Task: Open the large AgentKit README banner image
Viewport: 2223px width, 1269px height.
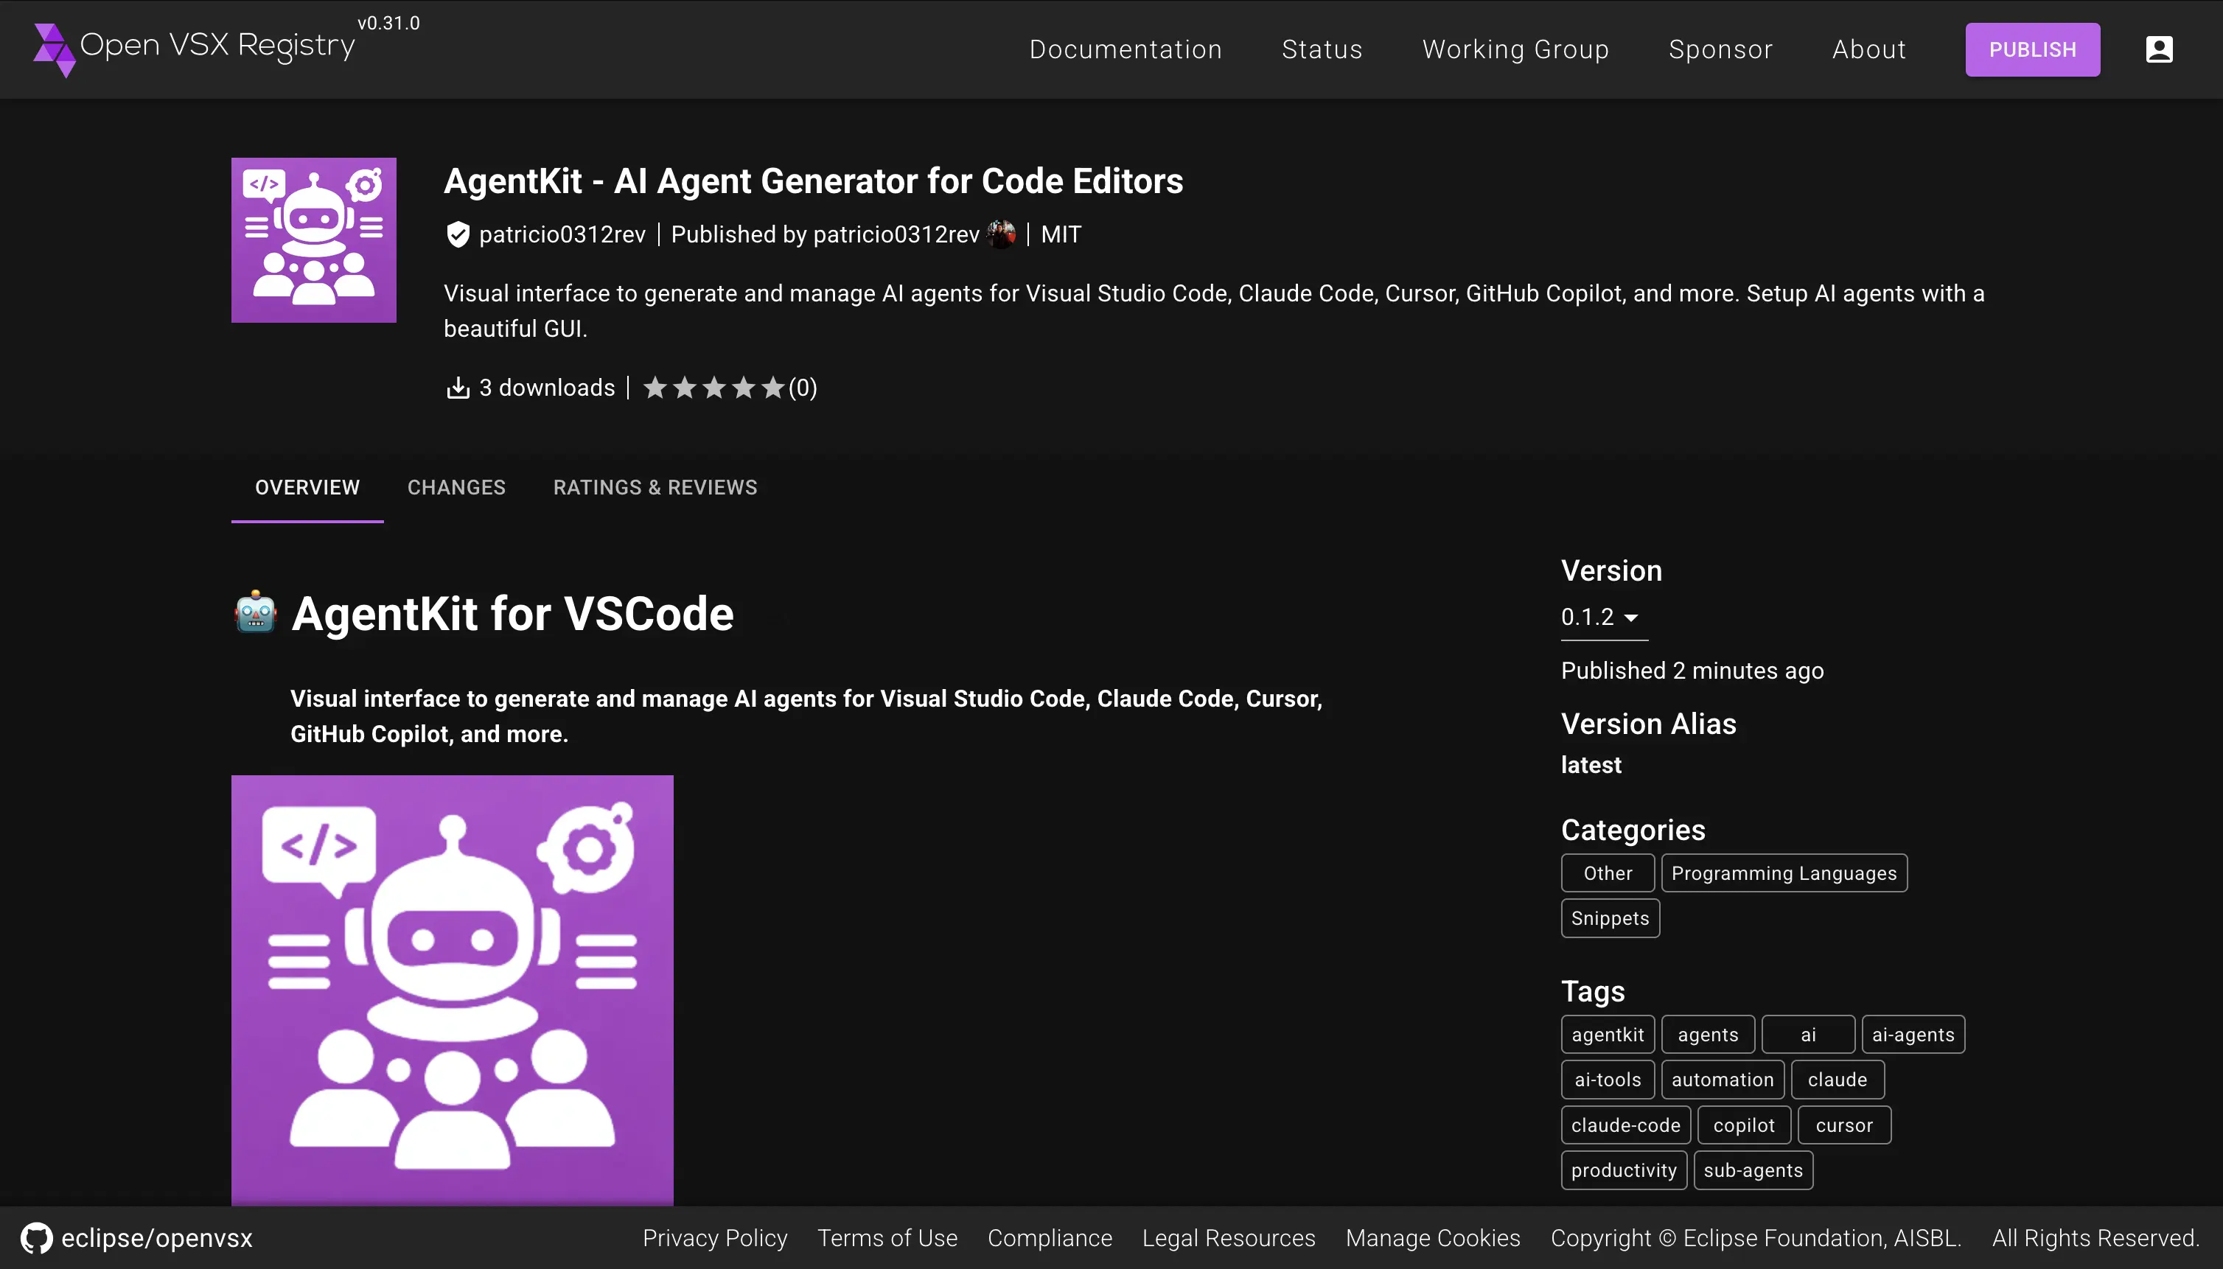Action: pyautogui.click(x=453, y=990)
